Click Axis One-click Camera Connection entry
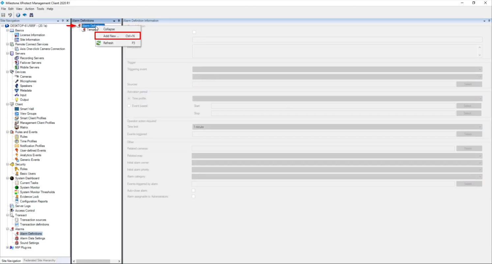The height and width of the screenshot is (264, 492). [x=43, y=49]
